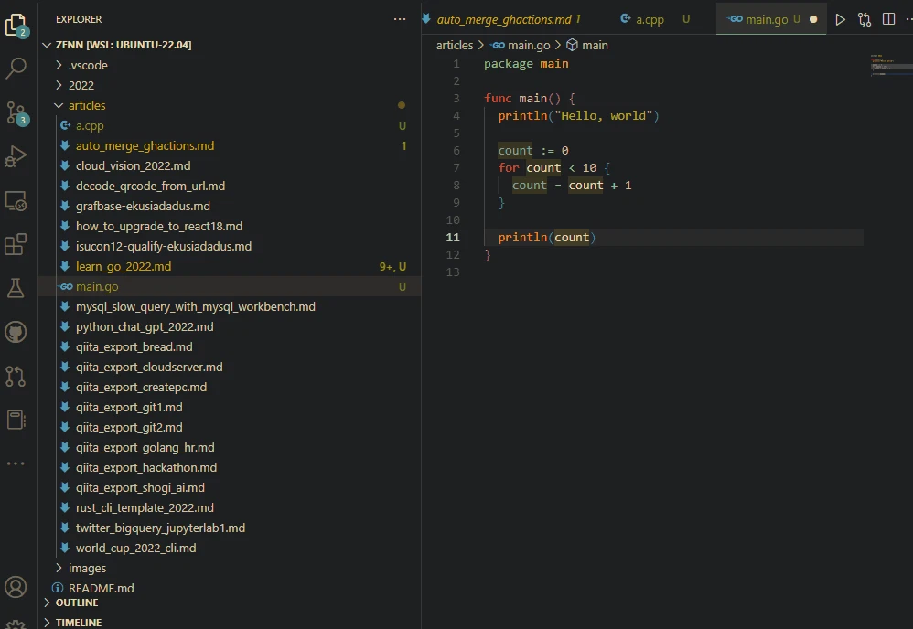Open the notebook icon in activity bar
The width and height of the screenshot is (913, 629).
point(16,420)
